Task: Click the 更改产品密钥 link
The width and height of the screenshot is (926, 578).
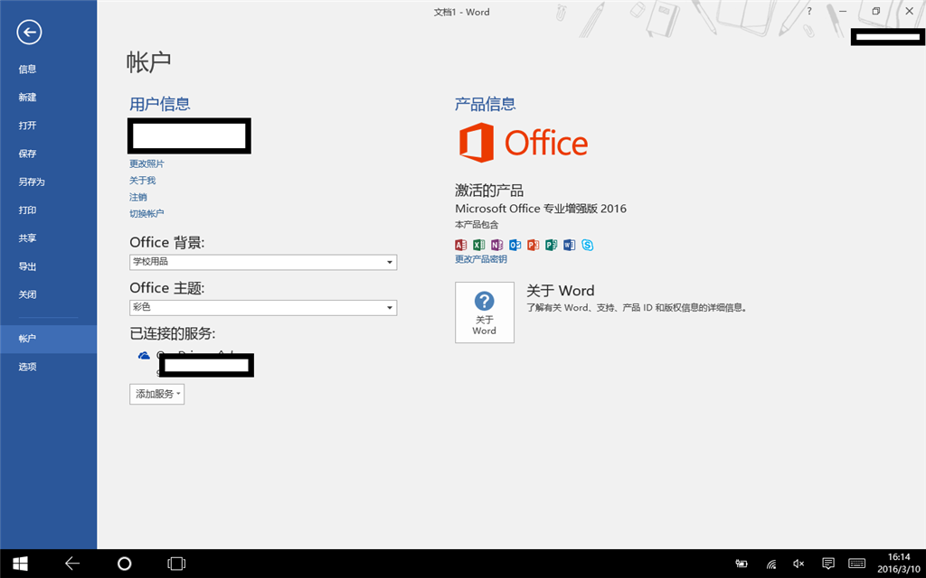Action: [x=481, y=259]
